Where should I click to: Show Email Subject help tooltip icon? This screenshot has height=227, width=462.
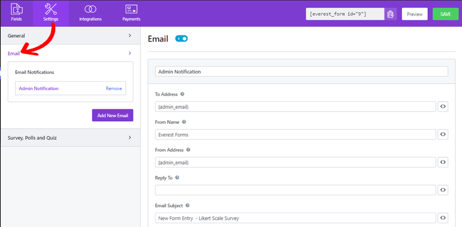[x=187, y=205]
